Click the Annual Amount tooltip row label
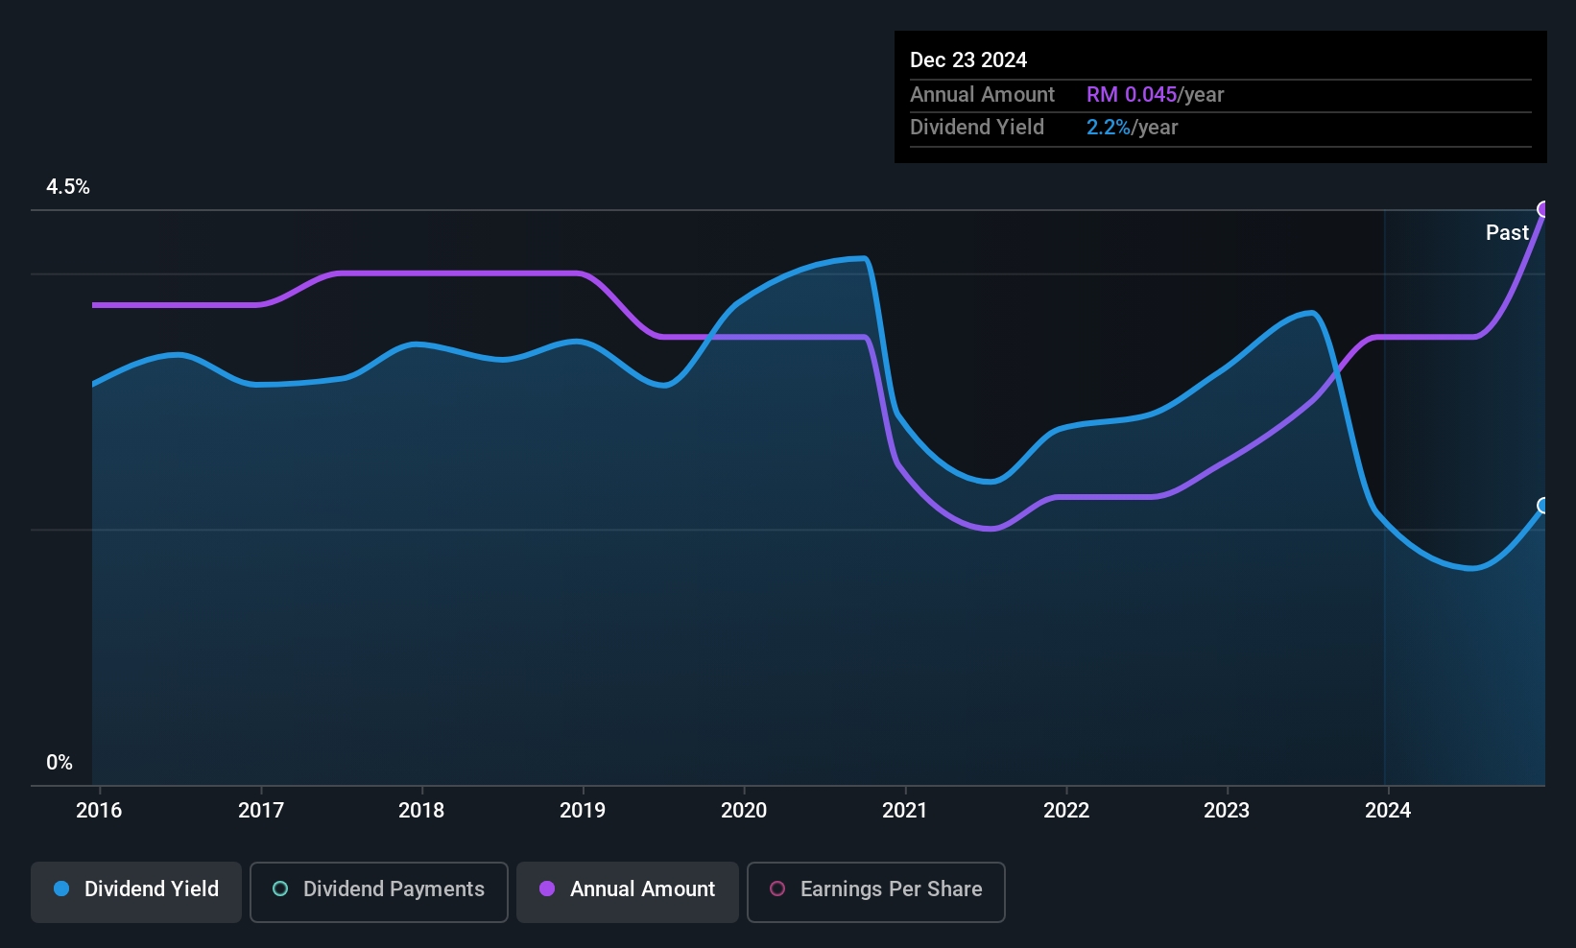The image size is (1576, 948). (982, 95)
